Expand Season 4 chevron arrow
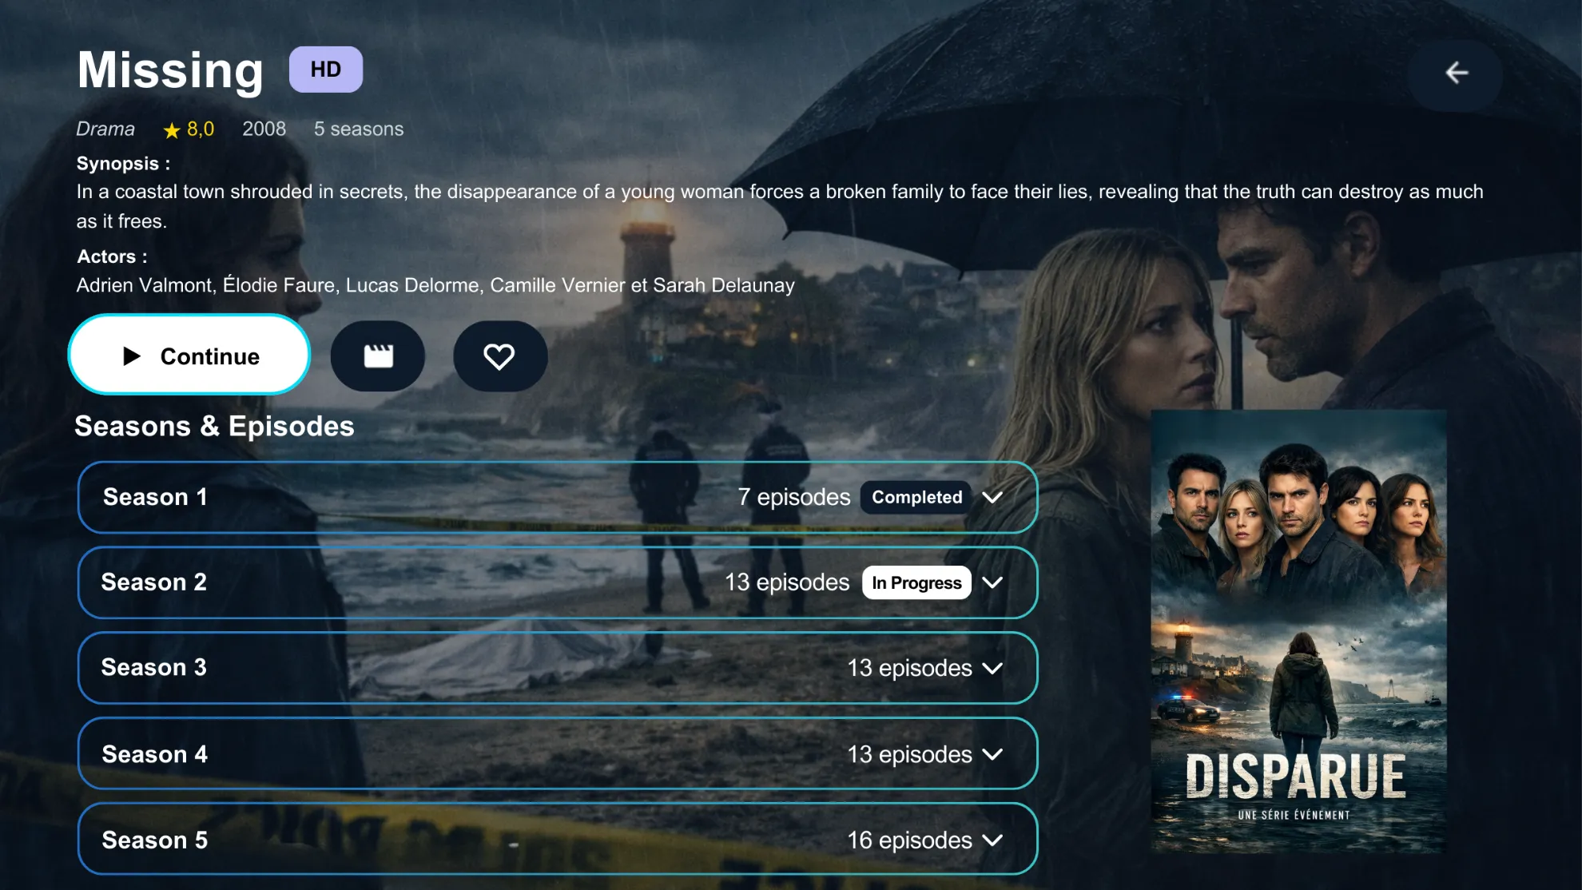 click(x=992, y=754)
